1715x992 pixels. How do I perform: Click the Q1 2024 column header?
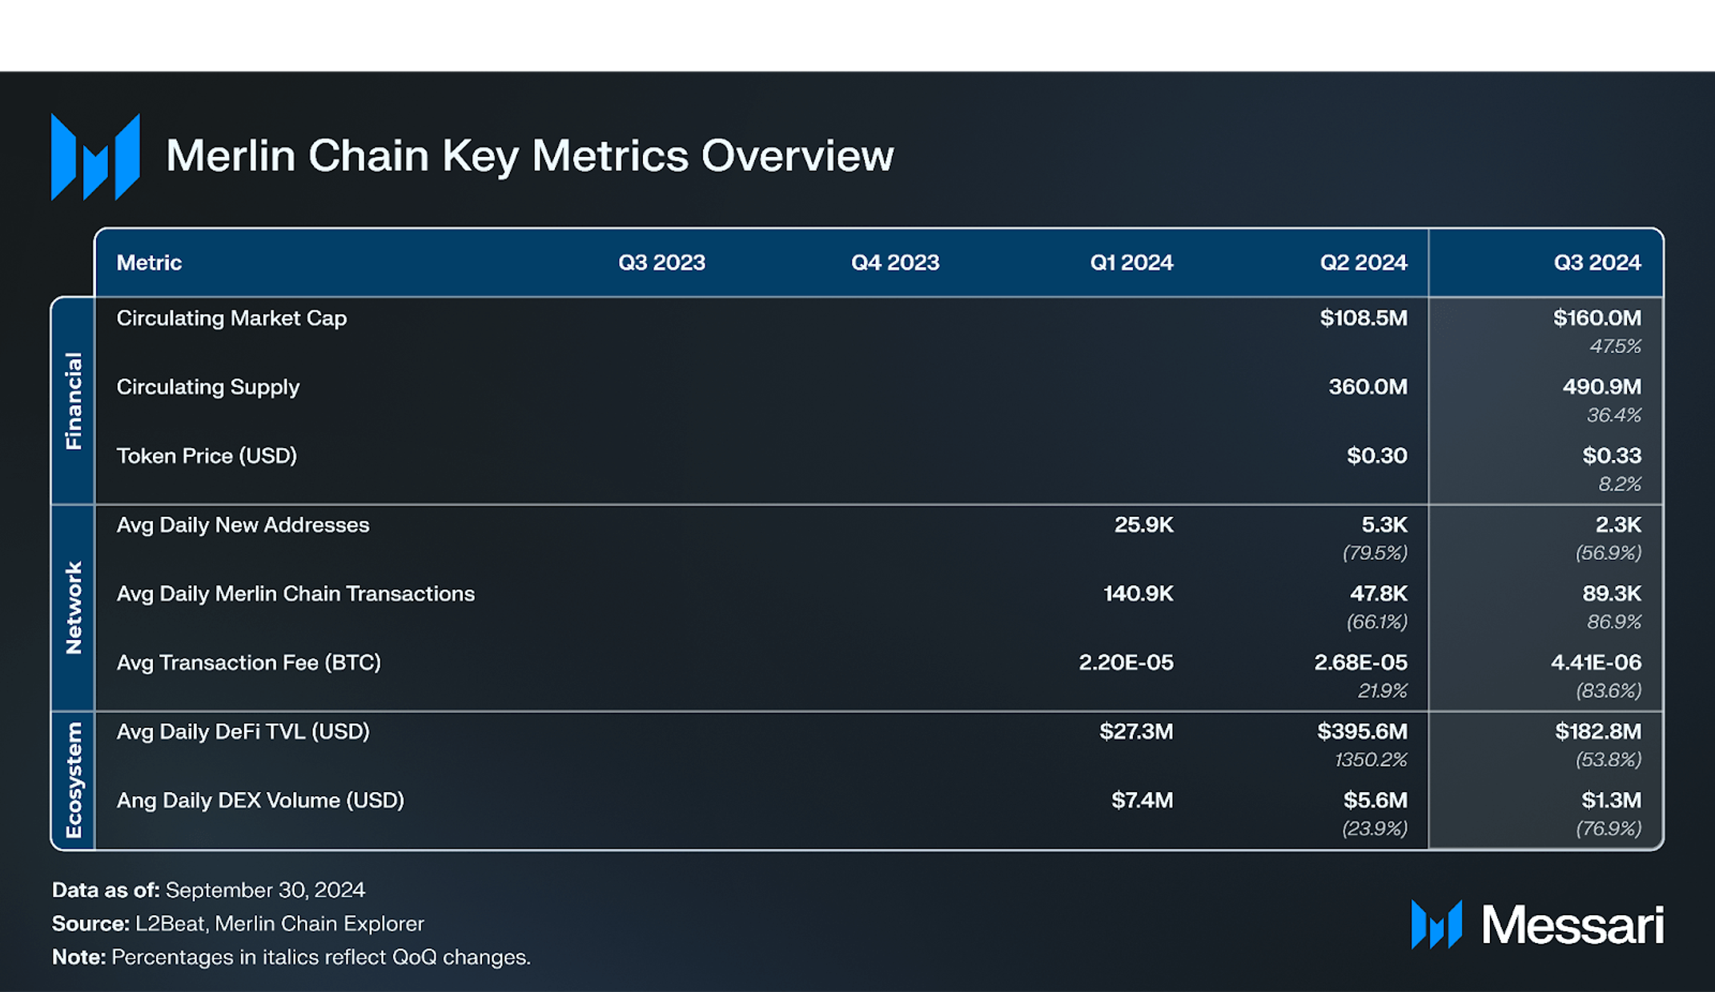[1131, 262]
